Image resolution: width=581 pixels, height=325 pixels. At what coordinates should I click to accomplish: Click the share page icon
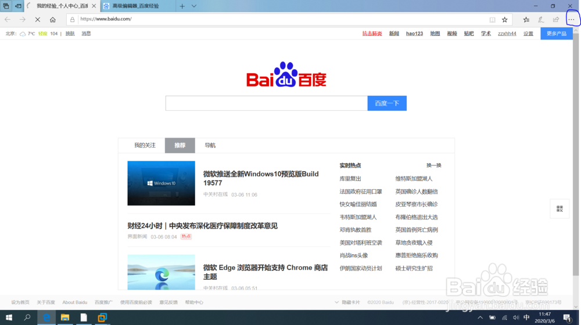click(556, 20)
